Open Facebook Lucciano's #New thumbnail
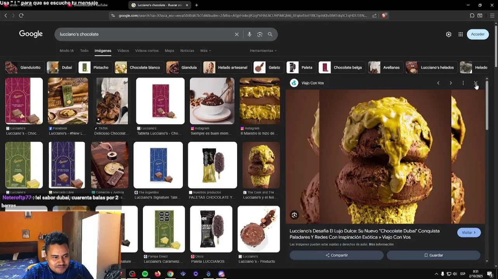Screen dimensions: 498x279 [68, 101]
